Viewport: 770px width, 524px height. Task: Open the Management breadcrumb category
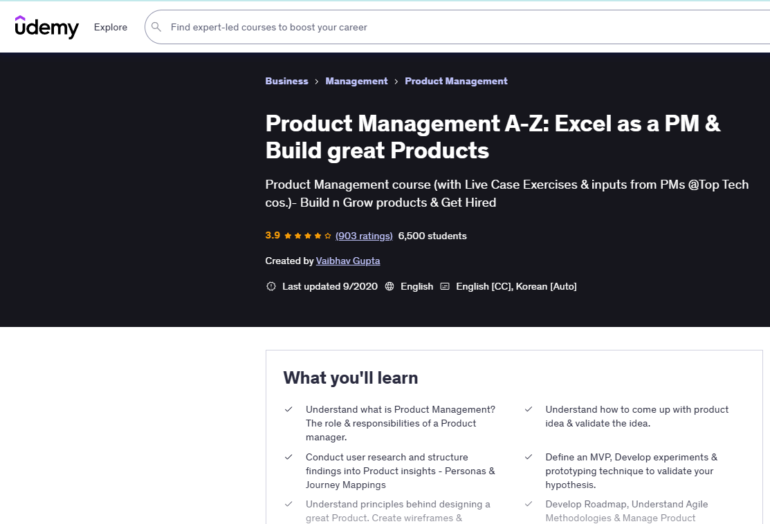pyautogui.click(x=356, y=81)
